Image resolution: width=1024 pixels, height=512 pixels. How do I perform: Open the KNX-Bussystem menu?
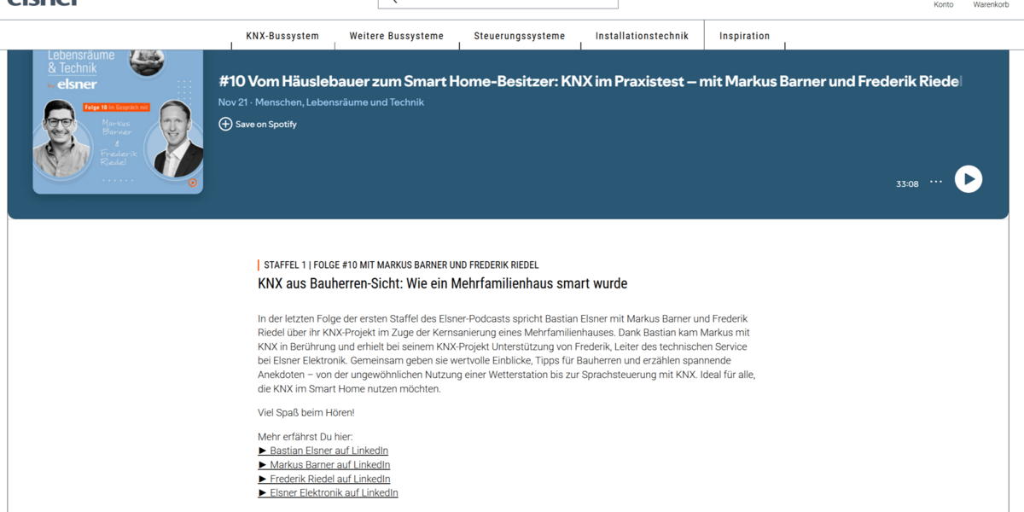pyautogui.click(x=282, y=36)
